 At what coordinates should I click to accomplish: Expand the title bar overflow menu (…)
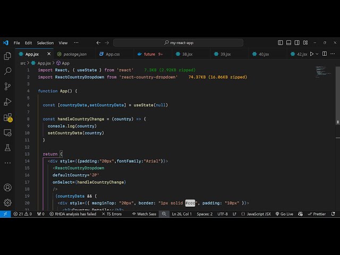click(x=77, y=42)
